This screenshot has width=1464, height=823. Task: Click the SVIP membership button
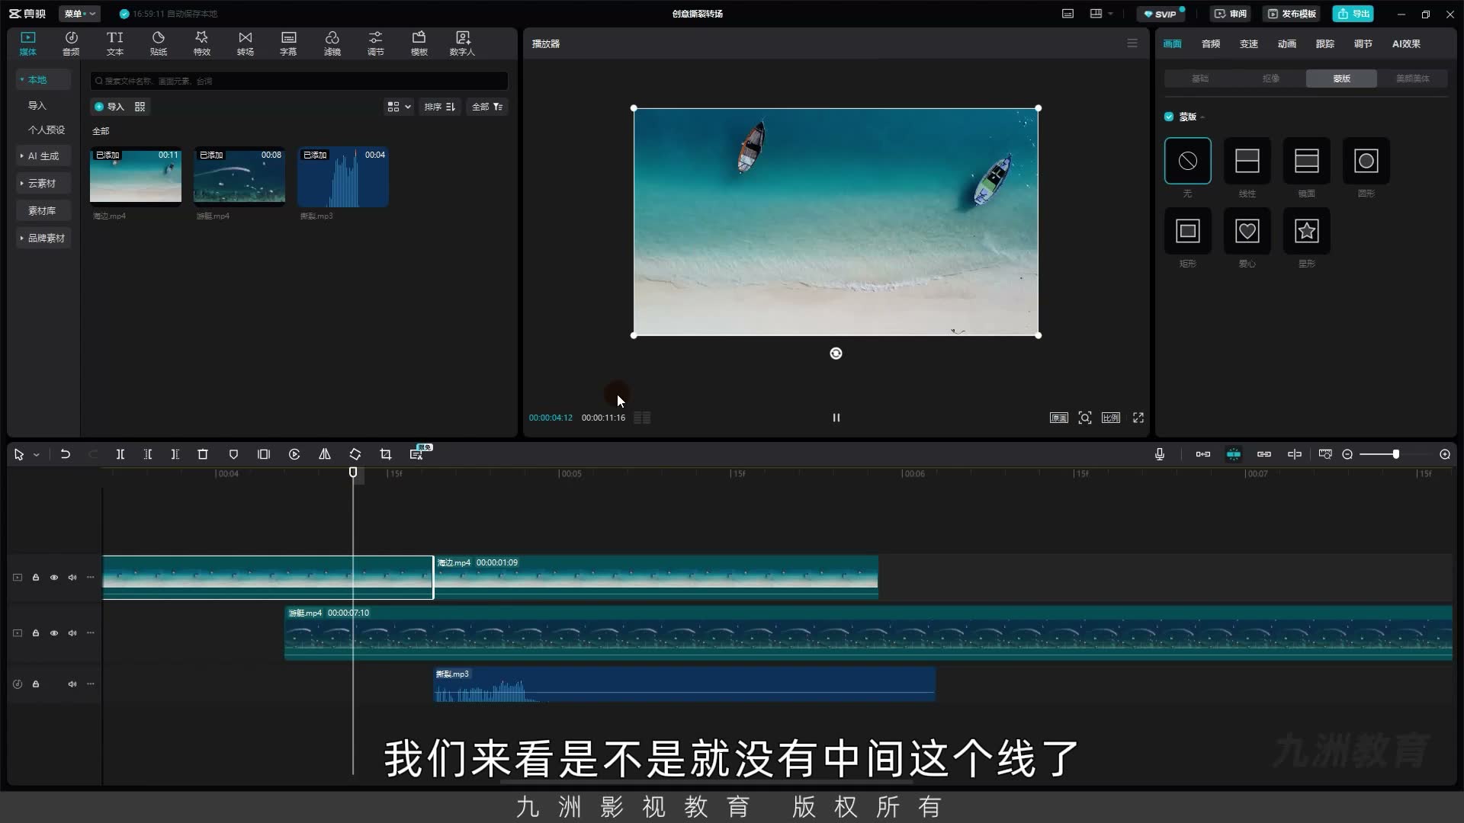point(1161,14)
